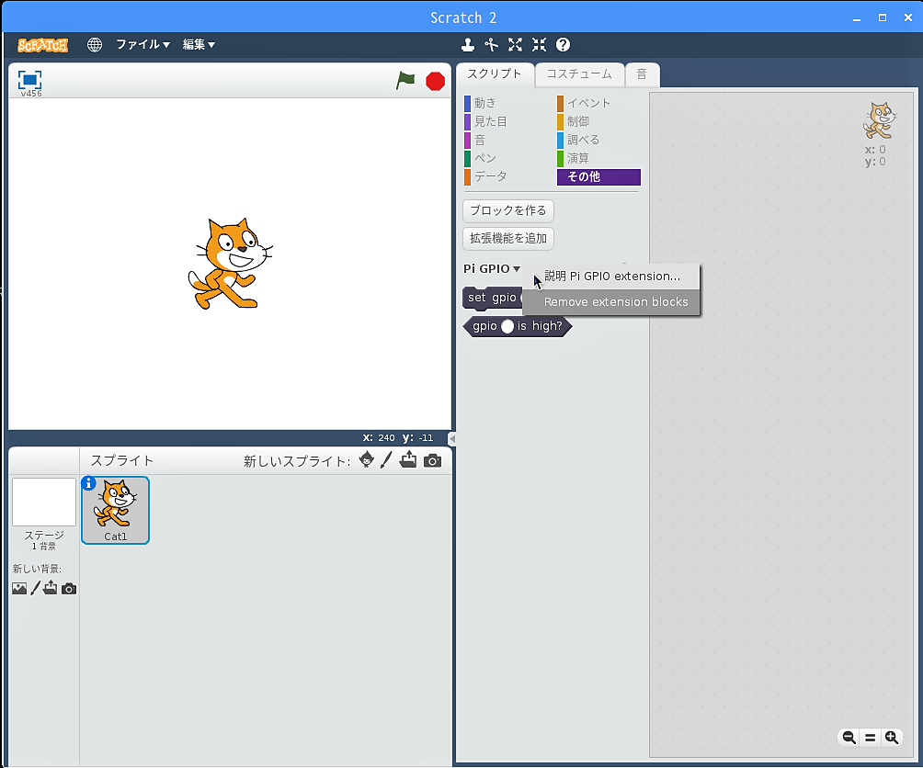Click the 拡張機能を追加 button
Image resolution: width=923 pixels, height=768 pixels.
pyautogui.click(x=508, y=238)
